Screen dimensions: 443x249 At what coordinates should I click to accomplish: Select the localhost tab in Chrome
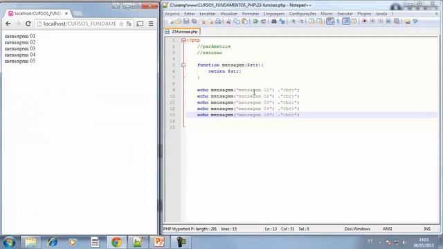[x=38, y=14]
